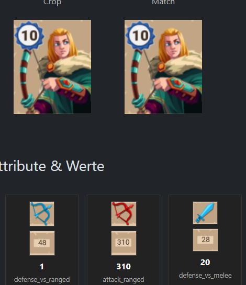The width and height of the screenshot is (246, 285).
Task: Click level 10 badge on Crop image
Action: pyautogui.click(x=29, y=36)
